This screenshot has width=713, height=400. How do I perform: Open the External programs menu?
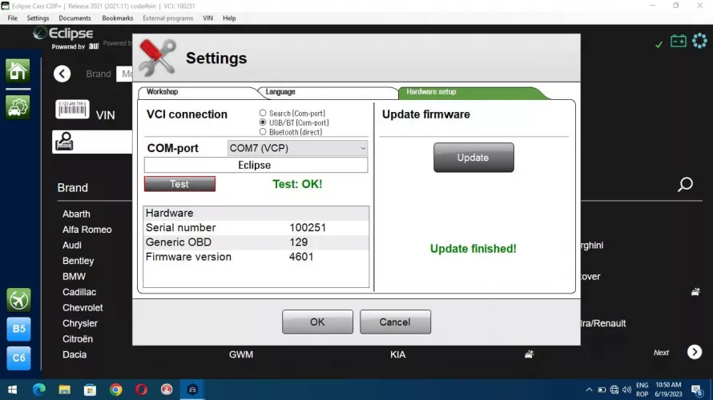click(x=167, y=18)
